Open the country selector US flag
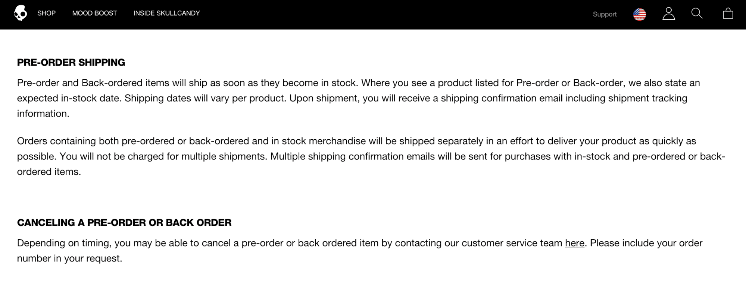746x298 pixels. pos(639,15)
